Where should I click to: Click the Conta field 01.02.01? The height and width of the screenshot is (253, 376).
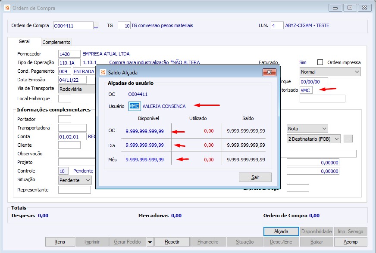pos(72,136)
